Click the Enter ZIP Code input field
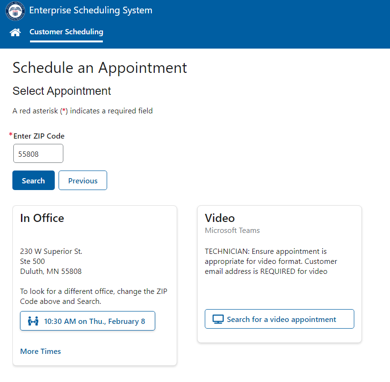This screenshot has height=382, width=390. point(38,154)
